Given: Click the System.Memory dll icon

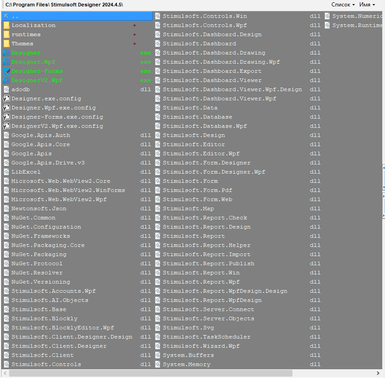Looking at the screenshot, I should pos(158,364).
